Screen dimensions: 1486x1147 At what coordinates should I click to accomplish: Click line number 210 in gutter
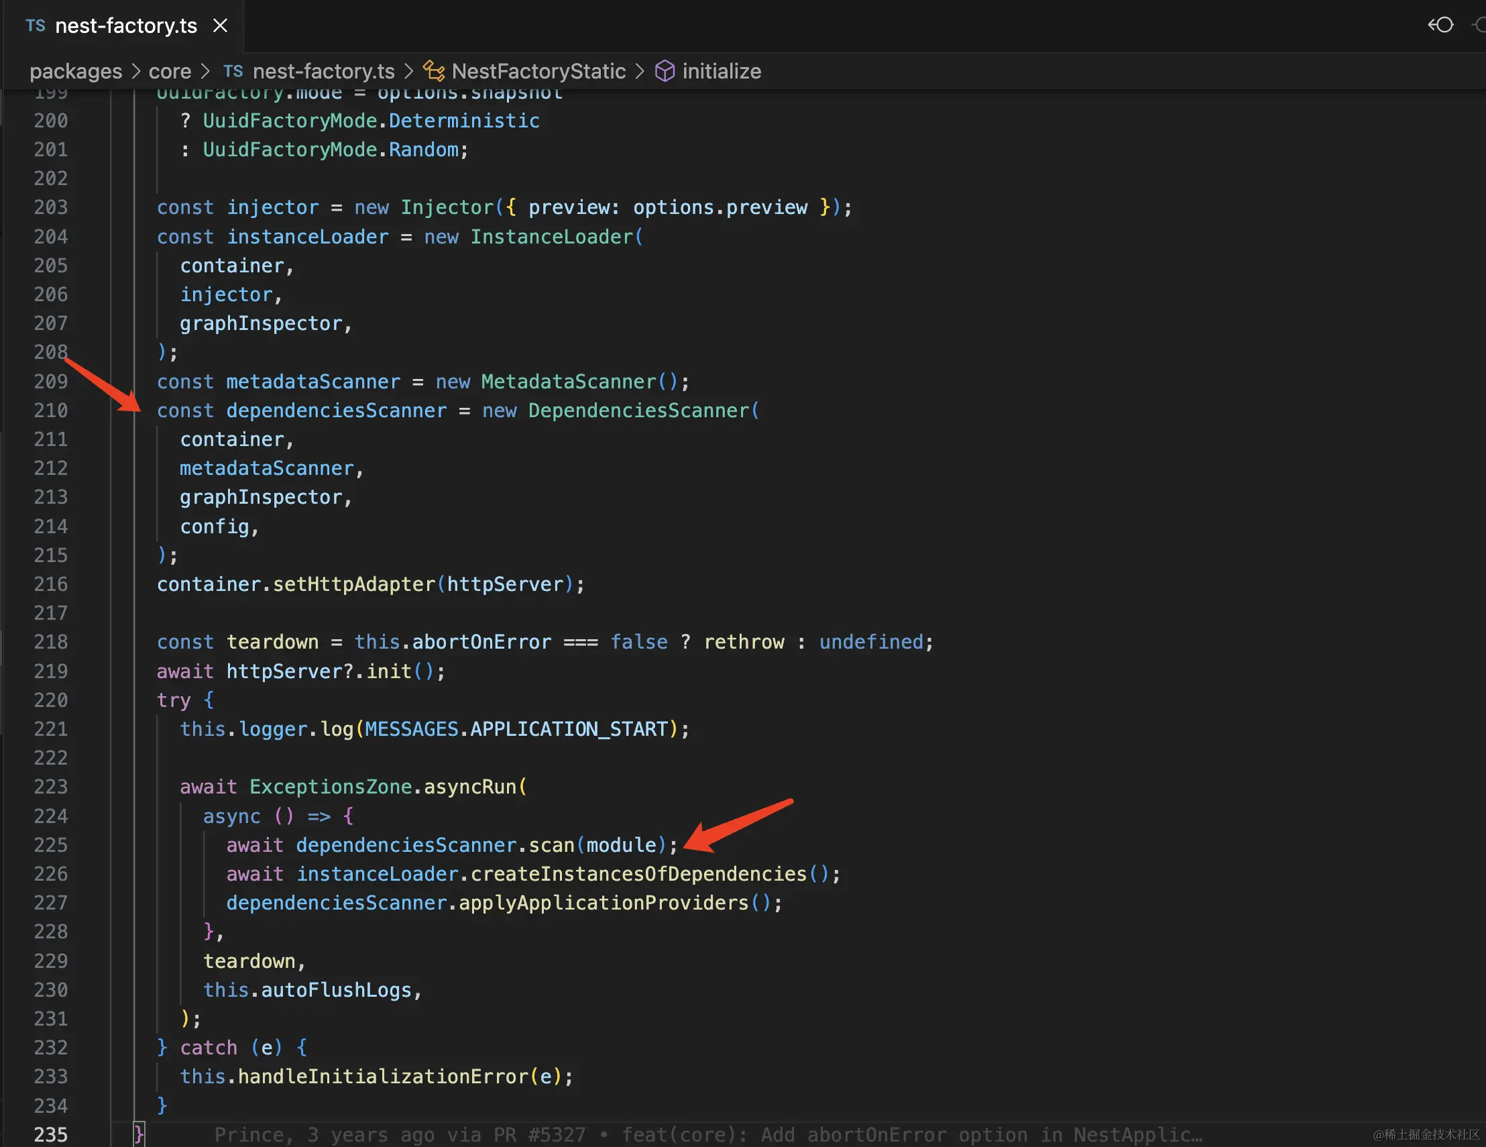(x=51, y=411)
